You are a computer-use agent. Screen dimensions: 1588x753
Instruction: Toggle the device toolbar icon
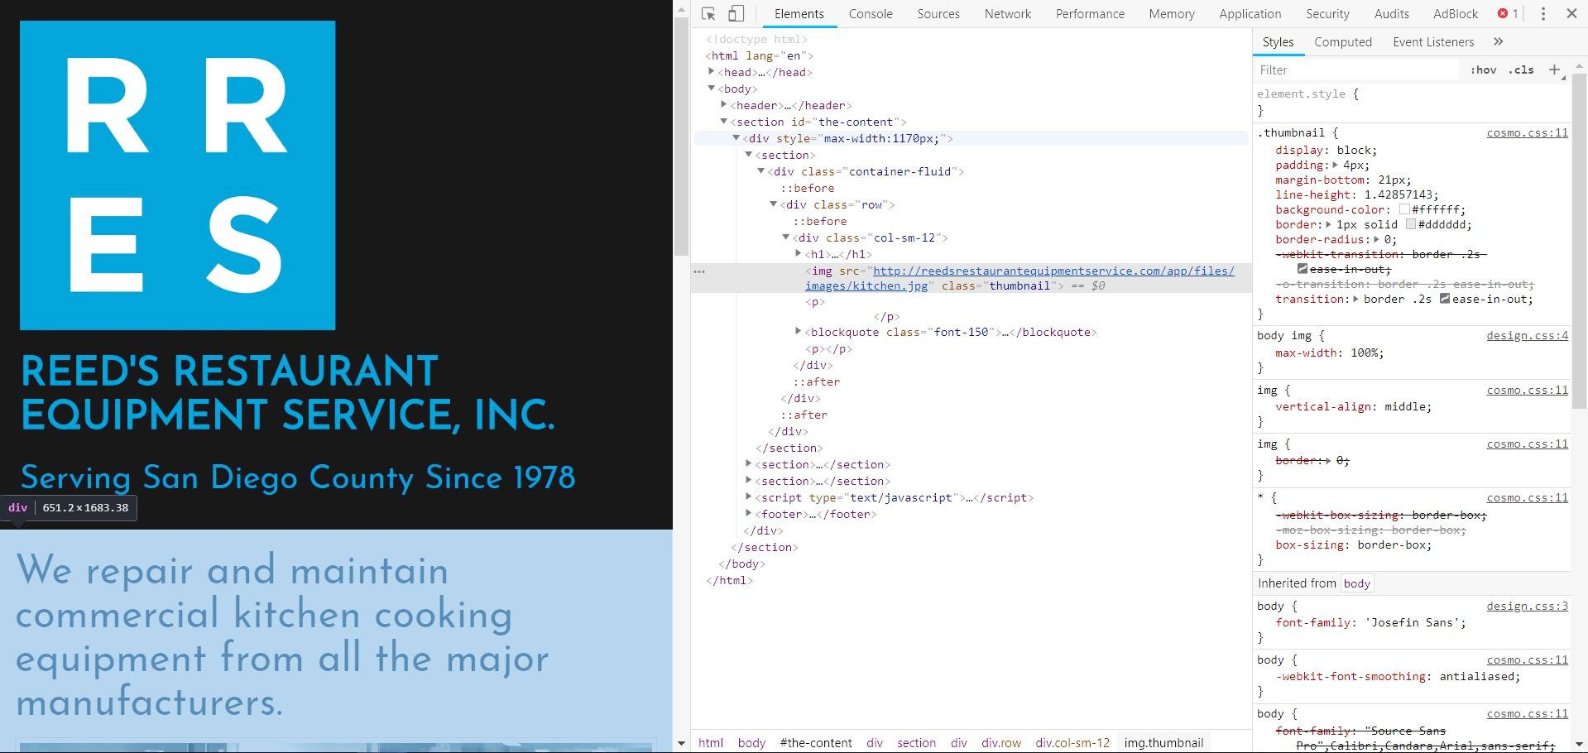(736, 14)
